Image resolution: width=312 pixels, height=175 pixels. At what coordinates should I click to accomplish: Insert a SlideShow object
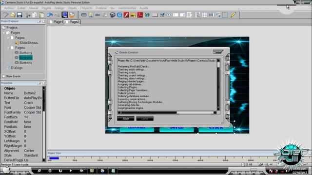tap(133, 15)
